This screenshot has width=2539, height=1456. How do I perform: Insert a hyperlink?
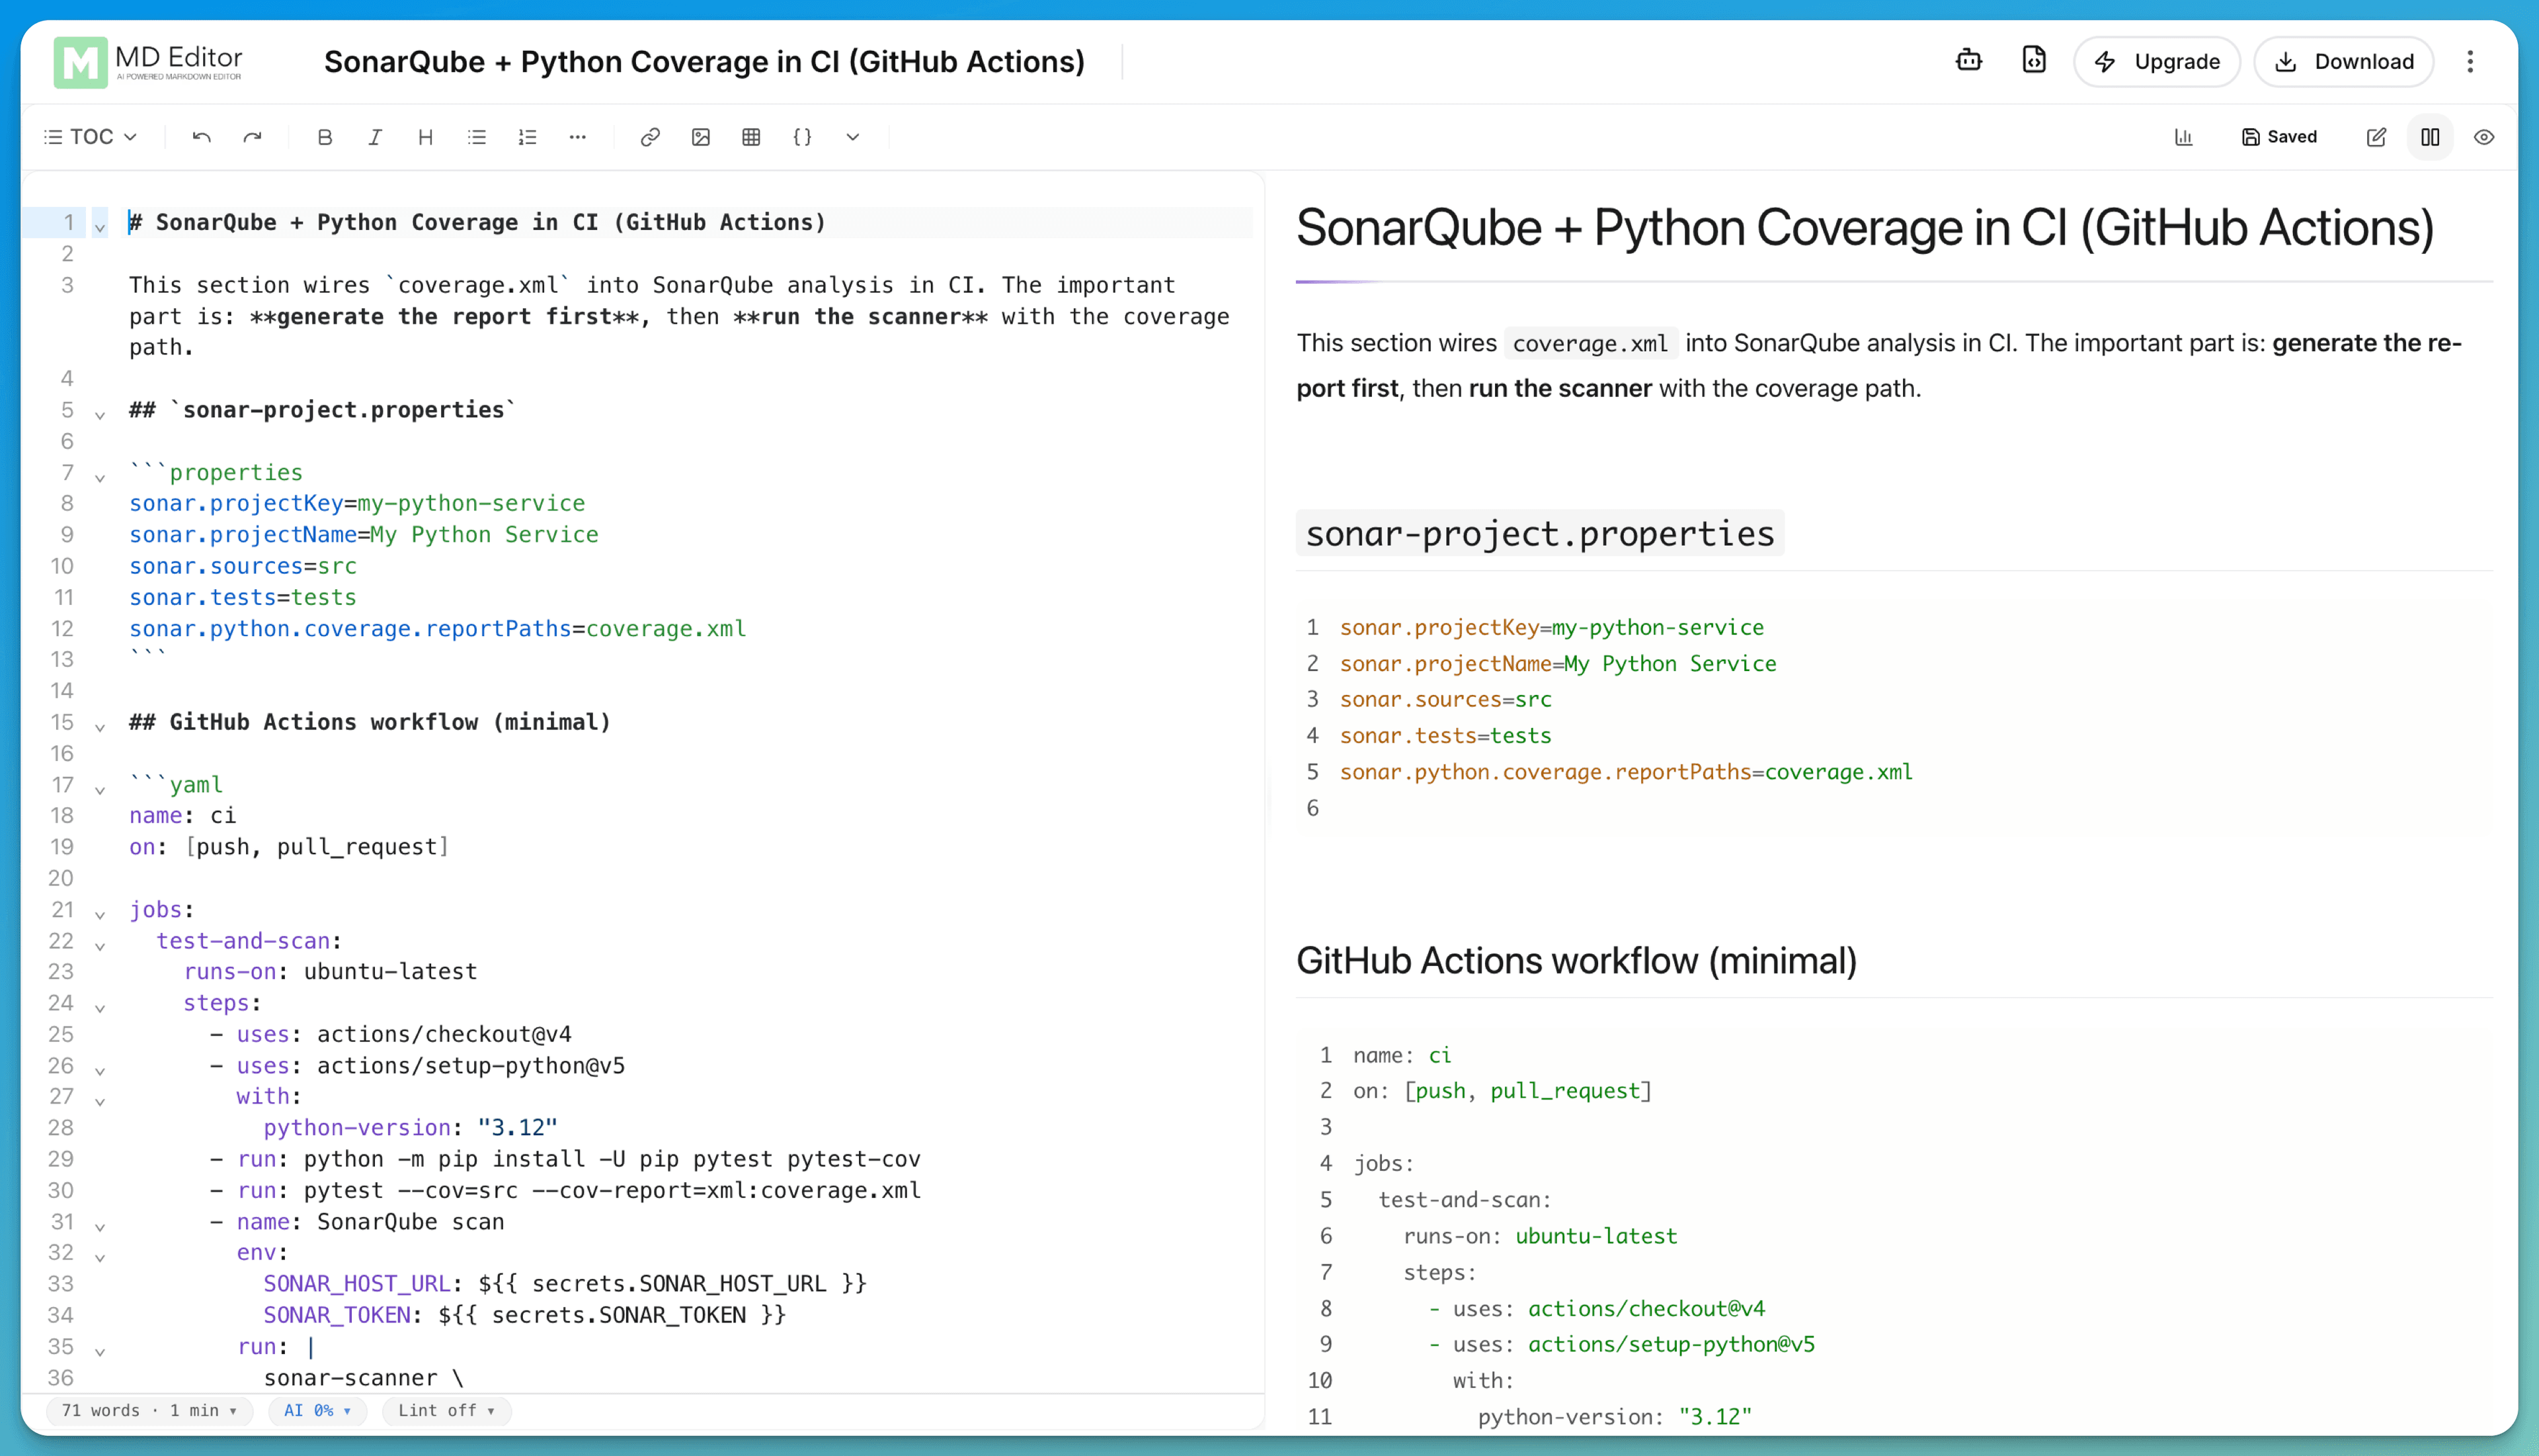point(650,137)
